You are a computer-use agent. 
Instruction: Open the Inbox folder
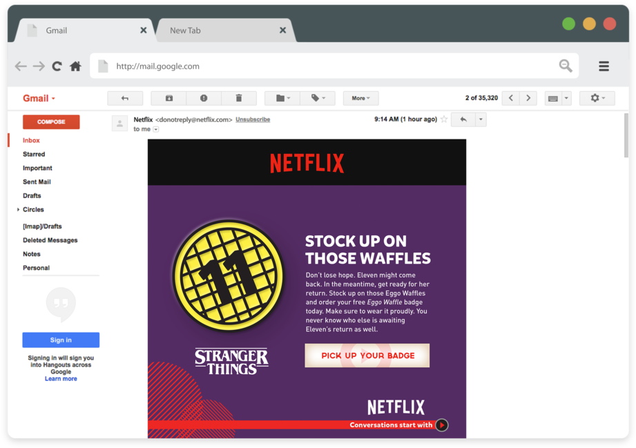point(31,140)
